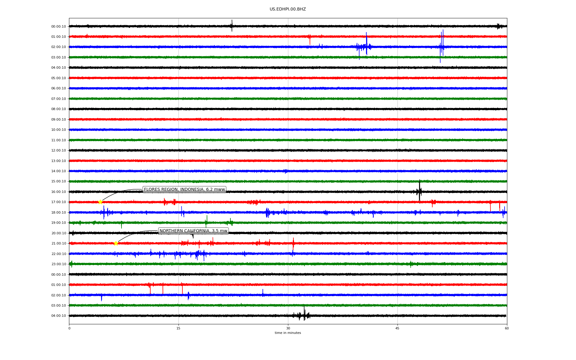Click the Flores Region earthquake star marker
Viewport: 576px width, 360px height.
point(100,202)
